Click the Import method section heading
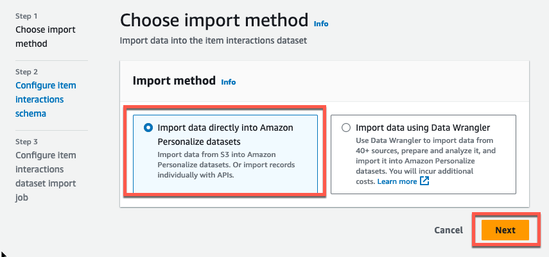Viewport: 549px width, 257px height. (x=174, y=81)
